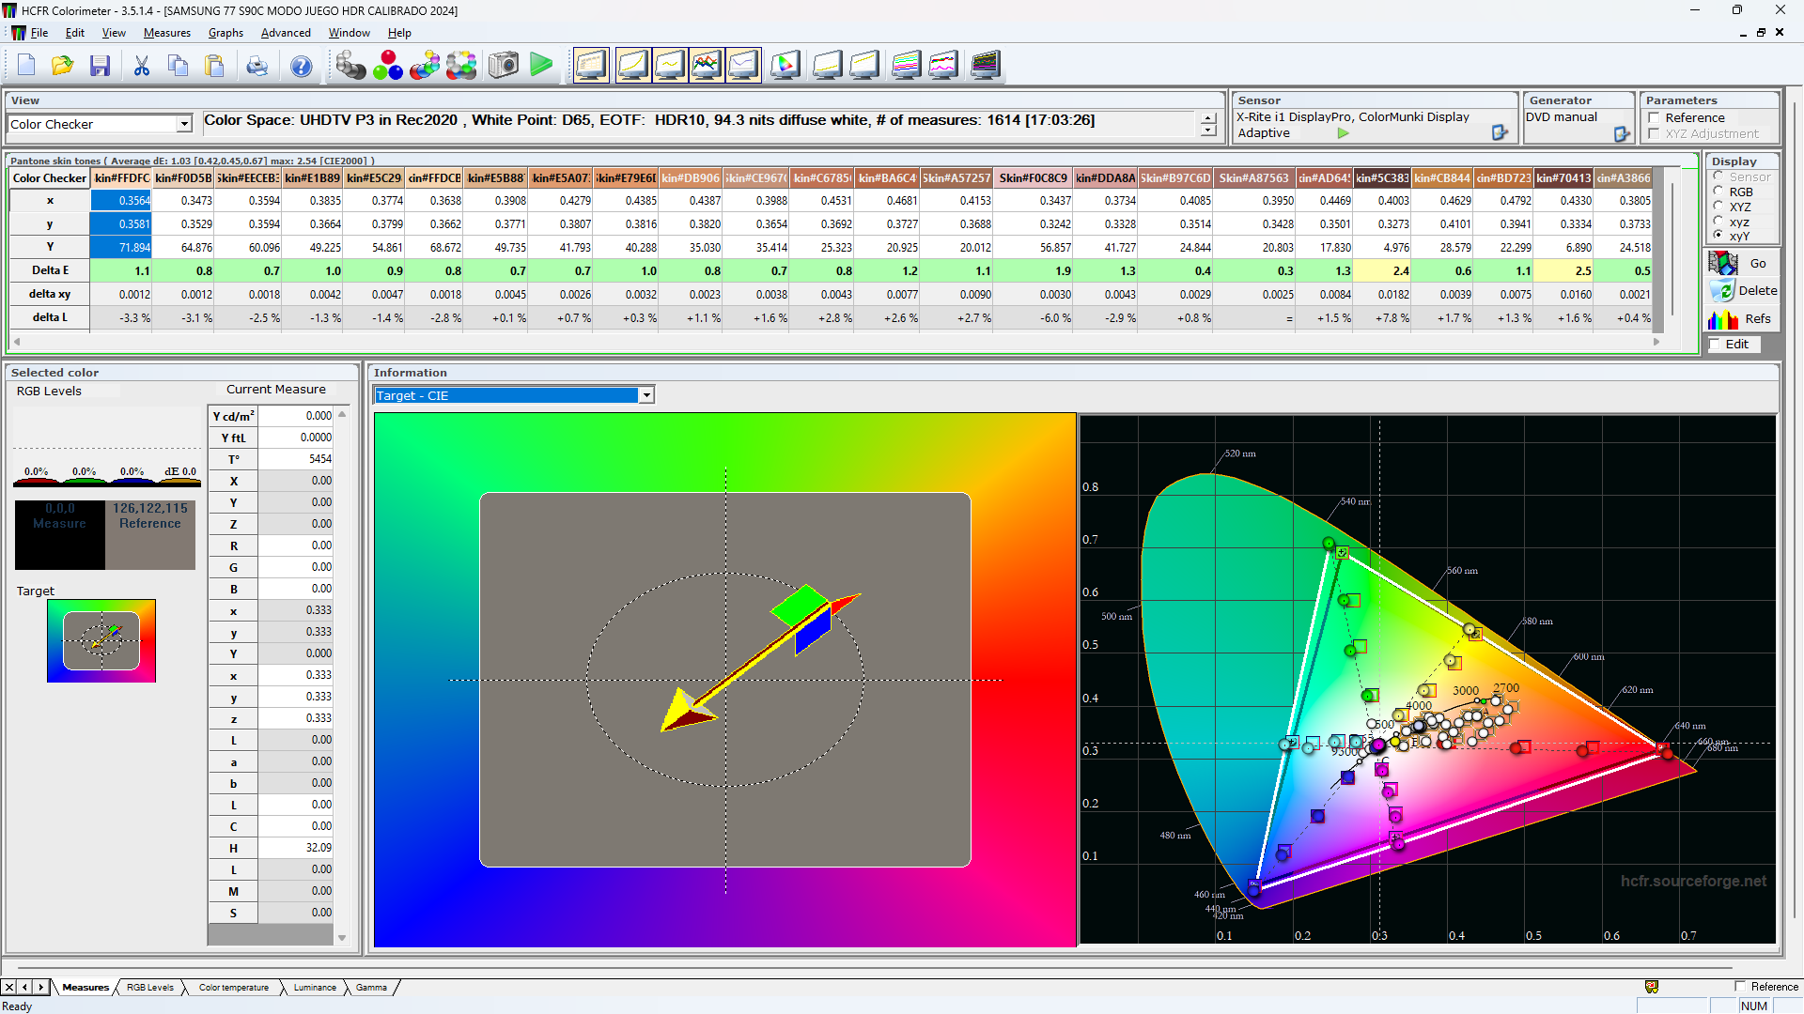This screenshot has height=1014, width=1804.
Task: Click the camera continuous measure icon
Action: pos(504,66)
